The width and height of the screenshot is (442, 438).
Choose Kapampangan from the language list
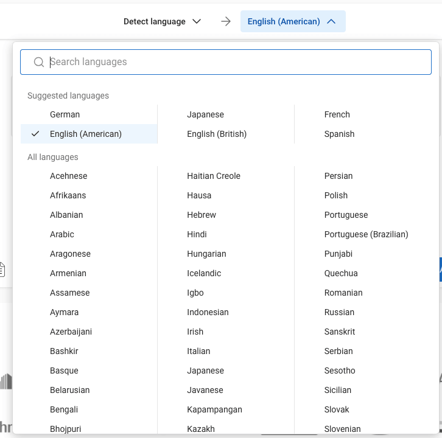[x=214, y=409]
